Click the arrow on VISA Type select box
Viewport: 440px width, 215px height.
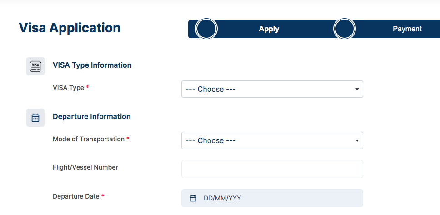[x=357, y=89]
